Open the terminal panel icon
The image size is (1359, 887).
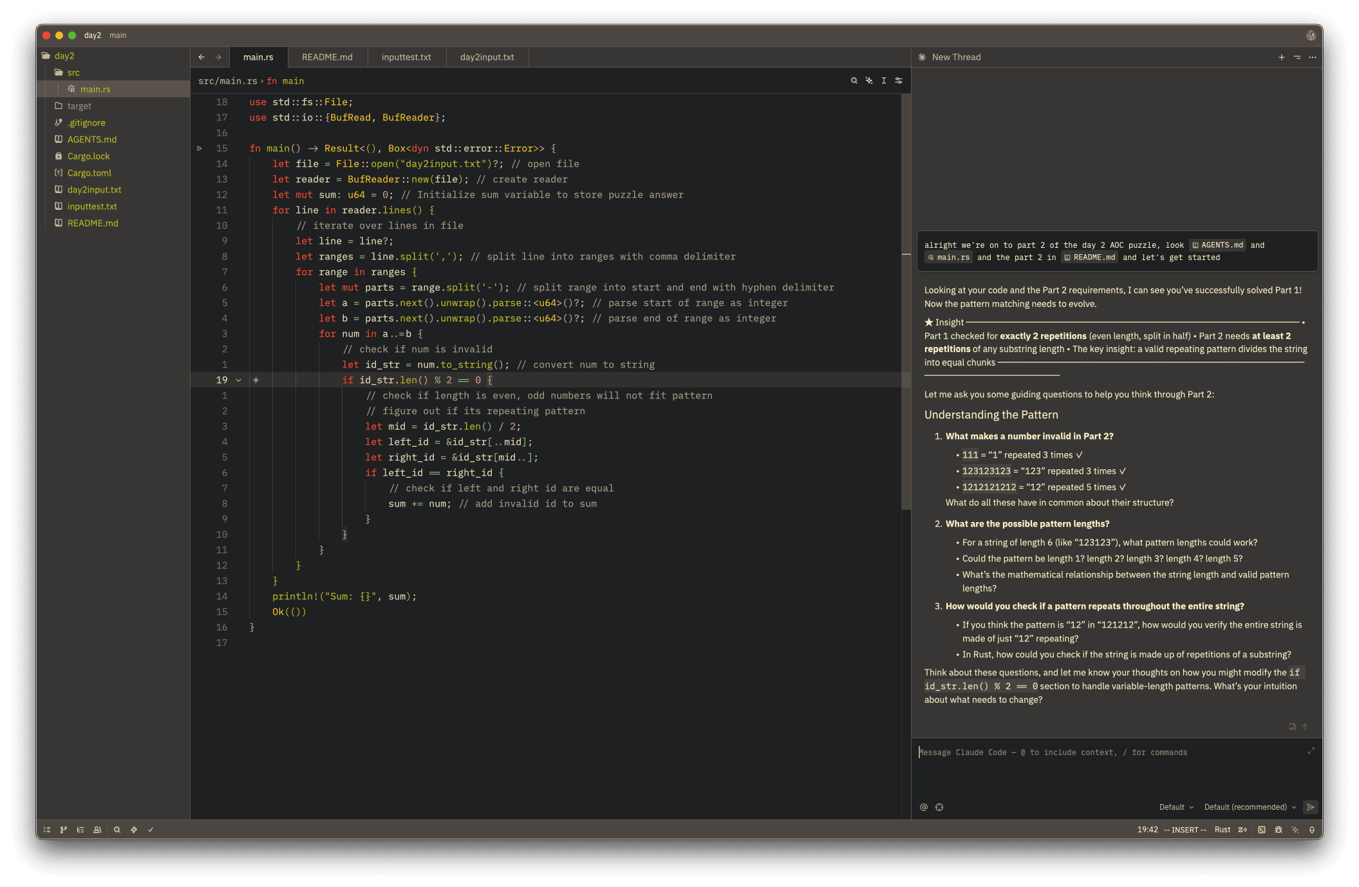coord(1261,830)
